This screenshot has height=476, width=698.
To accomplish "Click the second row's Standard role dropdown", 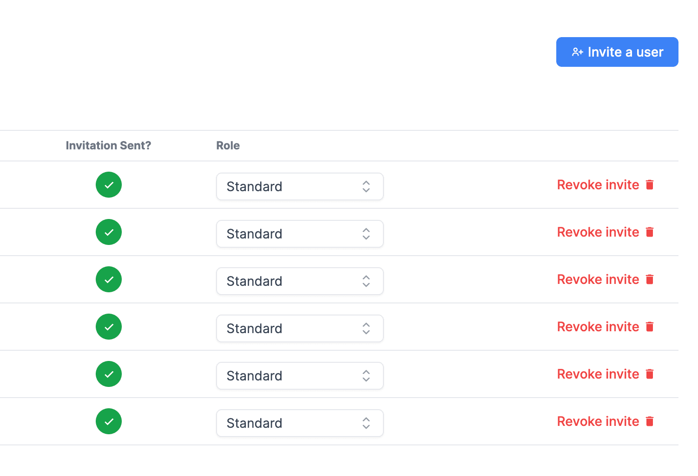I will pyautogui.click(x=300, y=234).
